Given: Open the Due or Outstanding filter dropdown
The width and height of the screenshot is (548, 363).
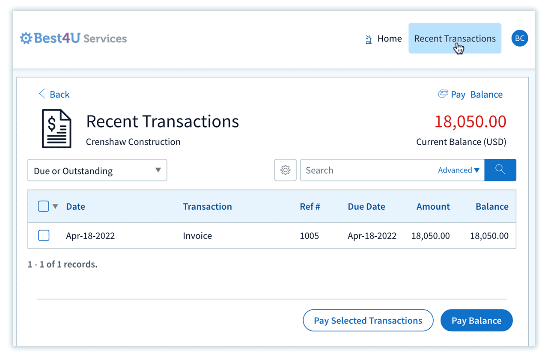Looking at the screenshot, I should click(97, 170).
